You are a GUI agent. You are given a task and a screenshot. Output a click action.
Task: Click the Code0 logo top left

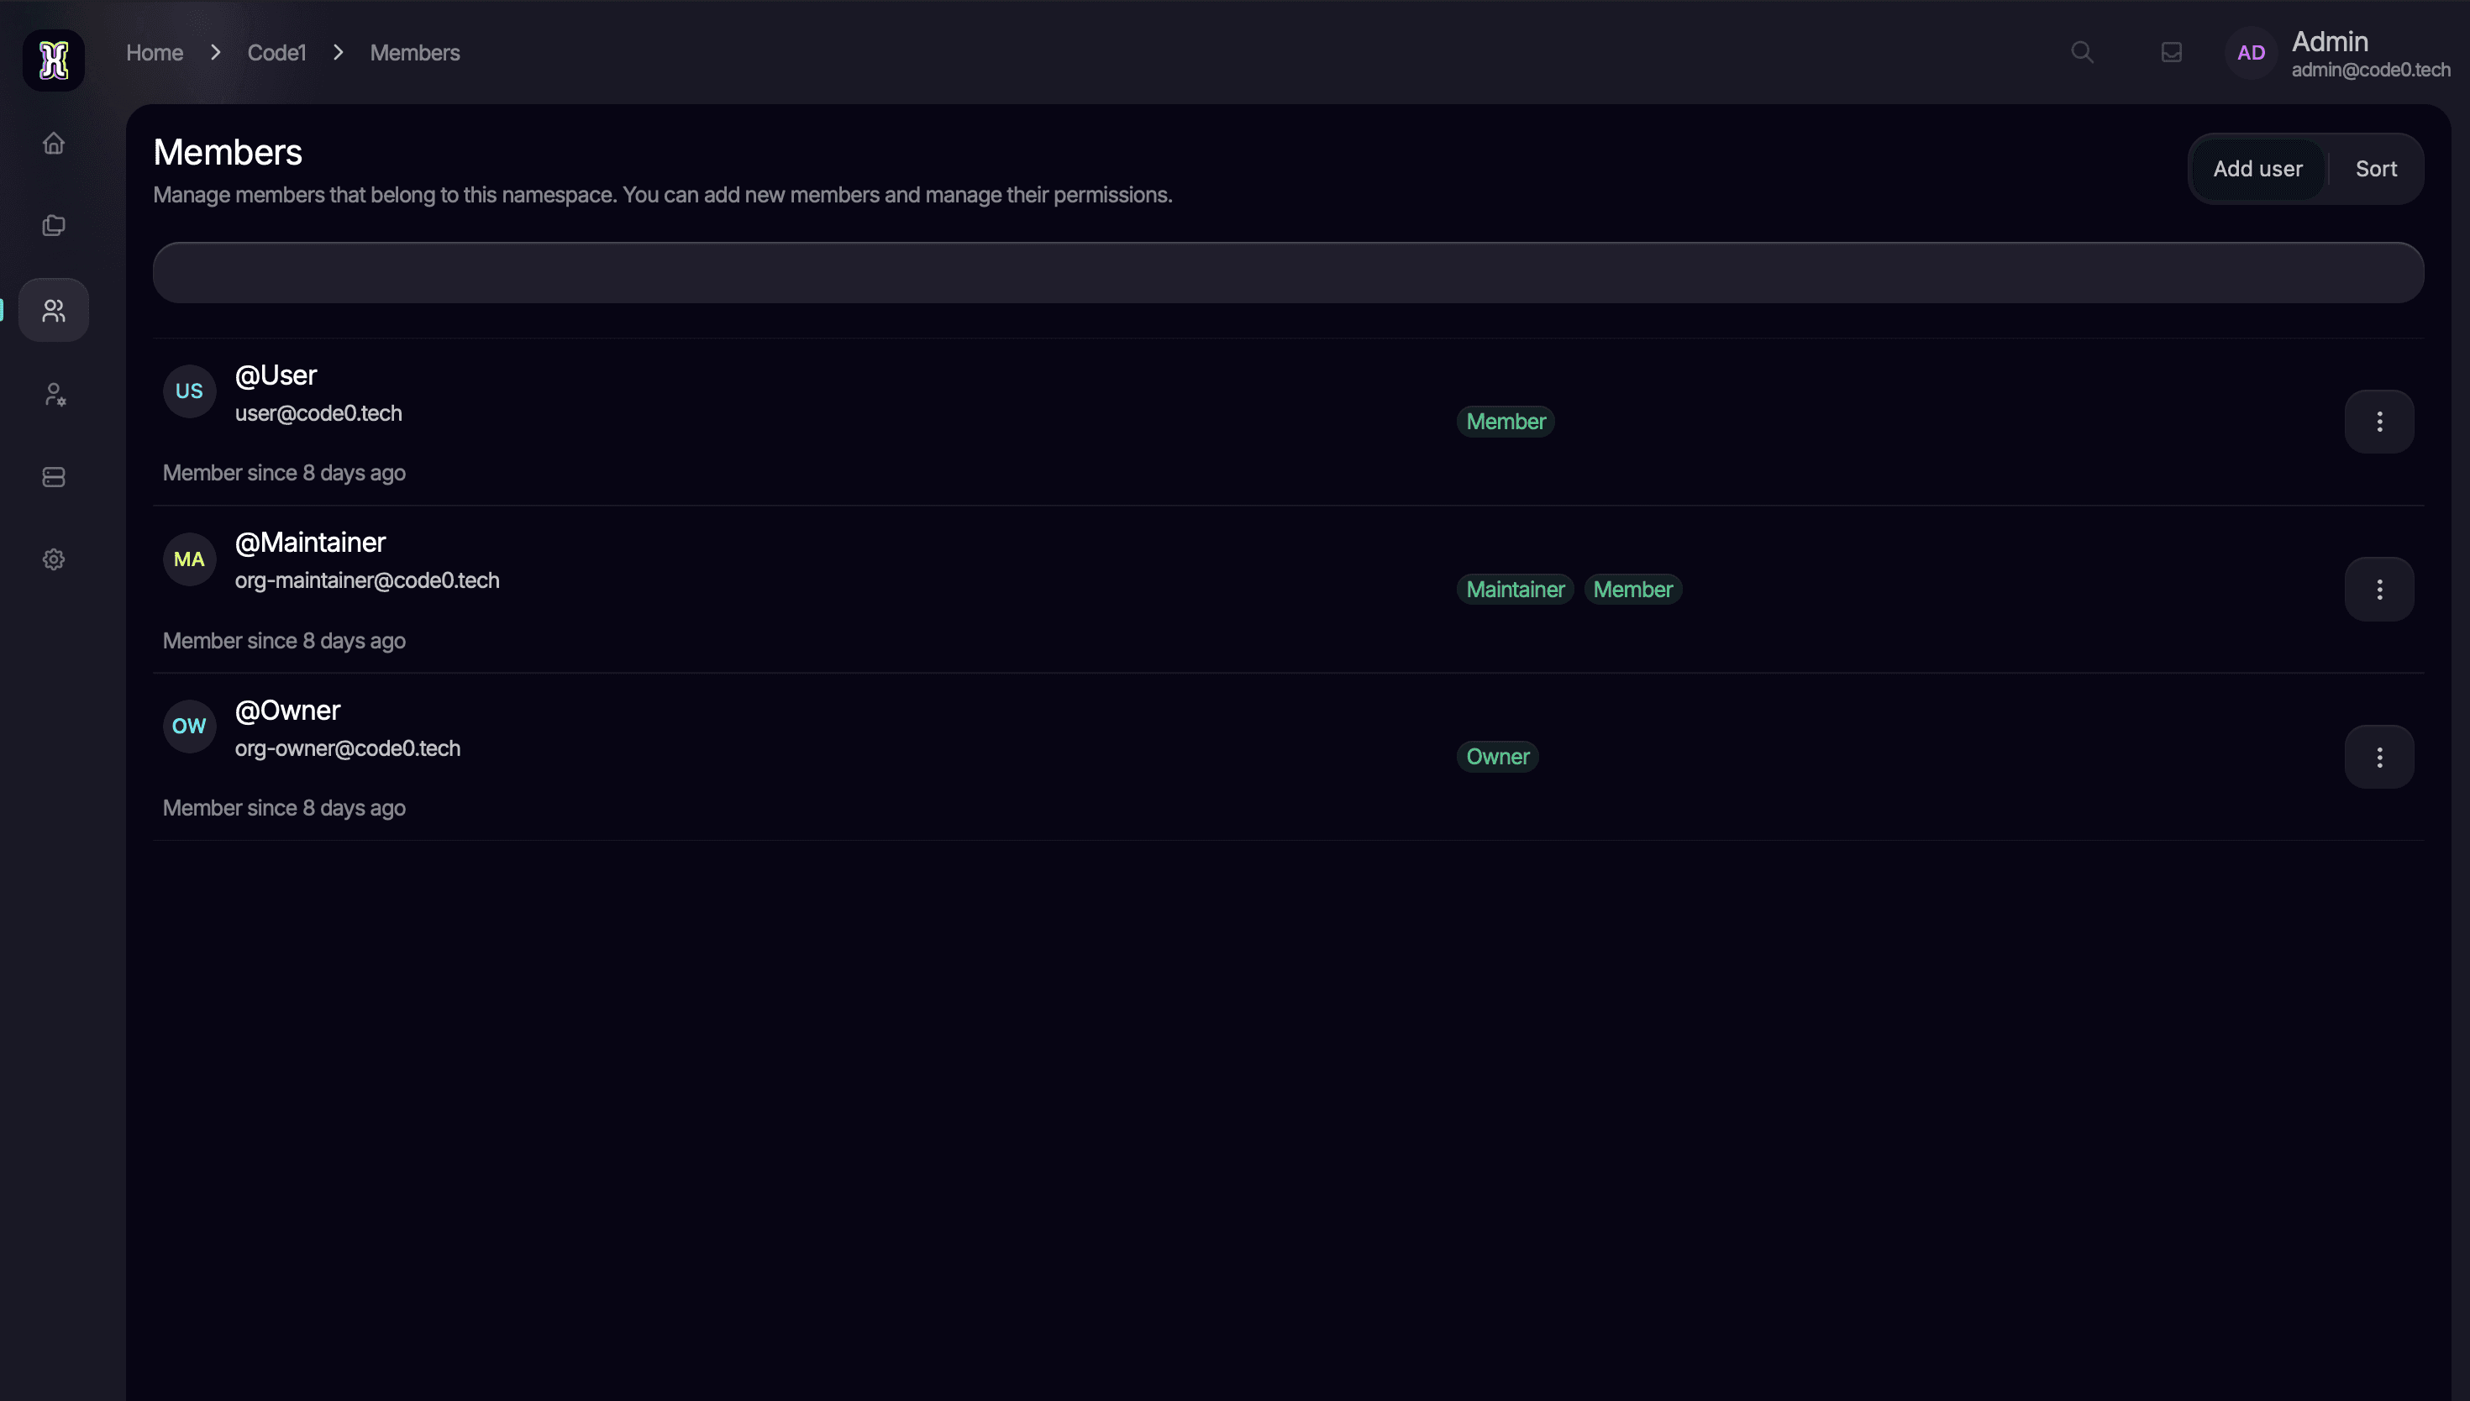(x=53, y=60)
